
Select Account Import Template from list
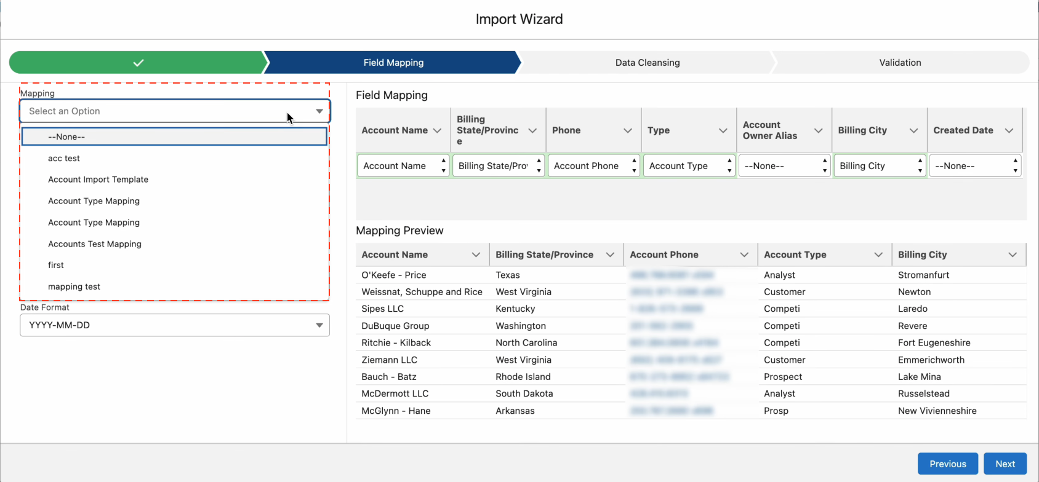98,180
